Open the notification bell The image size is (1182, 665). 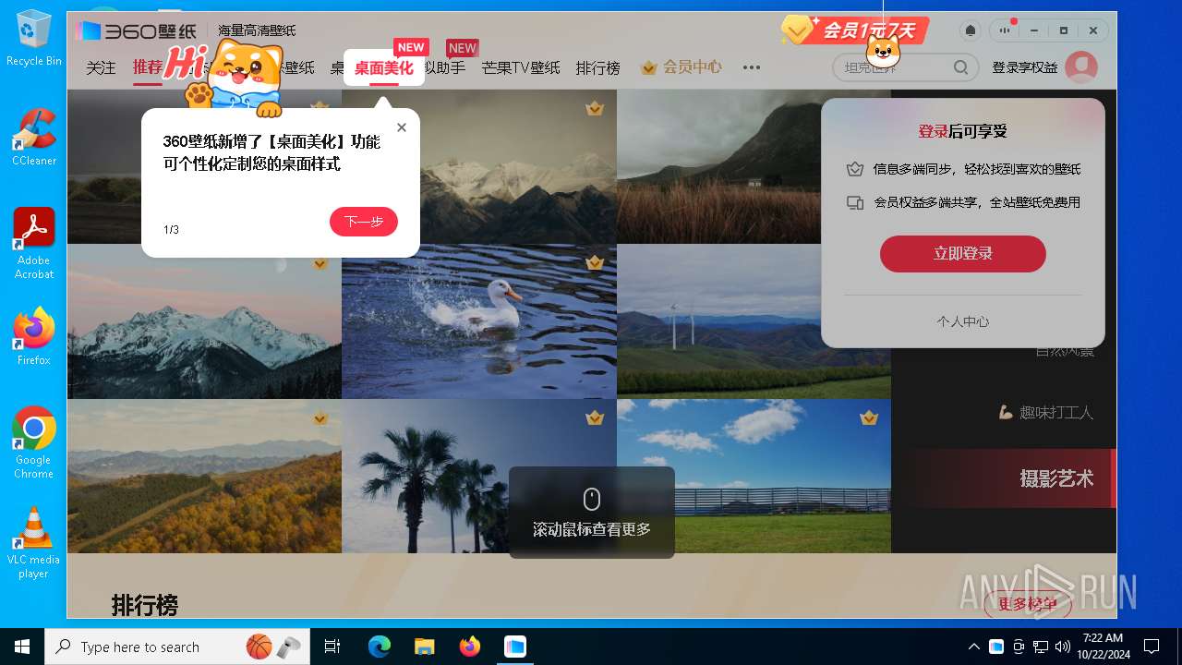pyautogui.click(x=970, y=30)
